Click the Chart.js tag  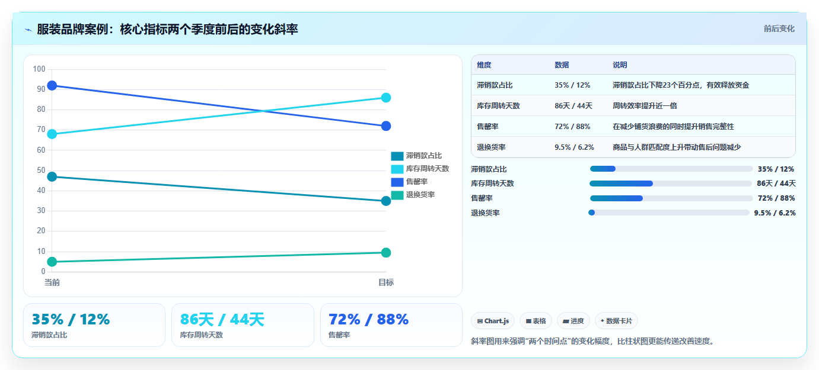click(493, 321)
